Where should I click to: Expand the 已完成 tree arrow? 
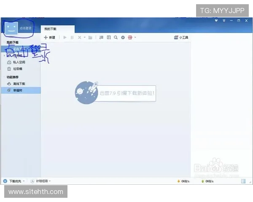coord(4,56)
